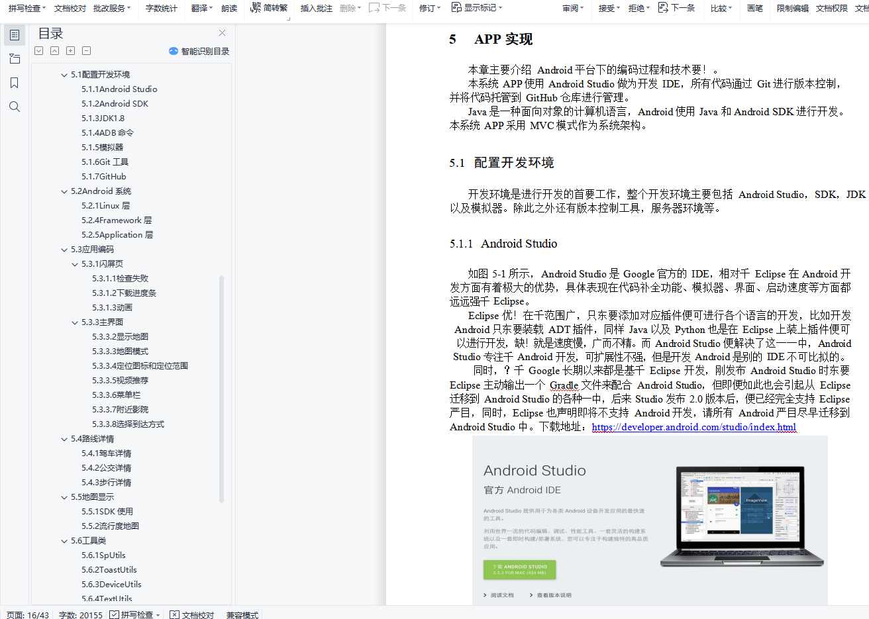Click the 文档校对 icon in status bar
This screenshot has width=869, height=619.
tap(174, 614)
